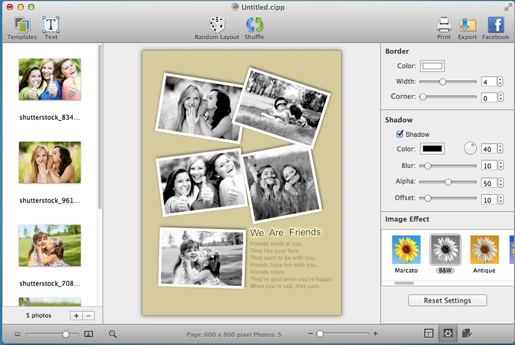The height and width of the screenshot is (345, 515).
Task: Open the flower-shaped effects panel
Action: [x=447, y=333]
